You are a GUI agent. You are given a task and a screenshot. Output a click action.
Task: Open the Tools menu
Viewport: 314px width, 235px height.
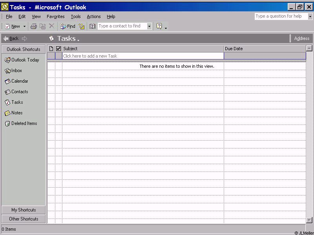coord(76,16)
